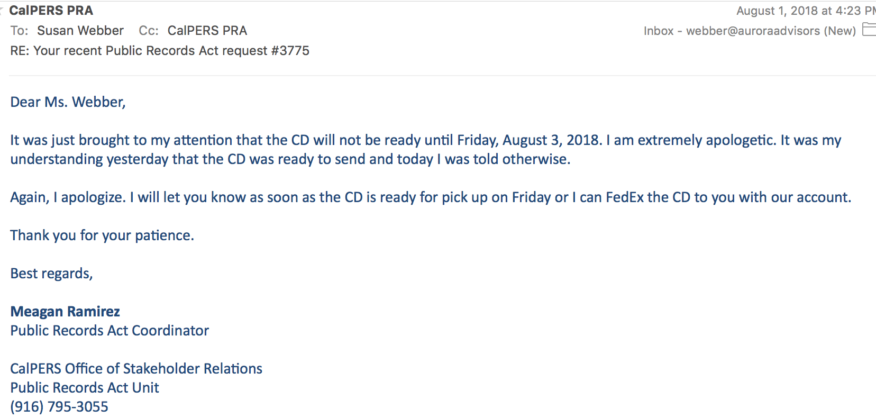This screenshot has height=418, width=876.
Task: Click subject line 'RE: Your recent Public Records Act request #3775'
Action: [x=160, y=51]
